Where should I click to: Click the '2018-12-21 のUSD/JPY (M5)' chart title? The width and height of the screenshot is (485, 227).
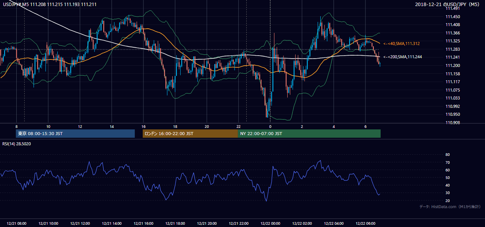coord(448,4)
